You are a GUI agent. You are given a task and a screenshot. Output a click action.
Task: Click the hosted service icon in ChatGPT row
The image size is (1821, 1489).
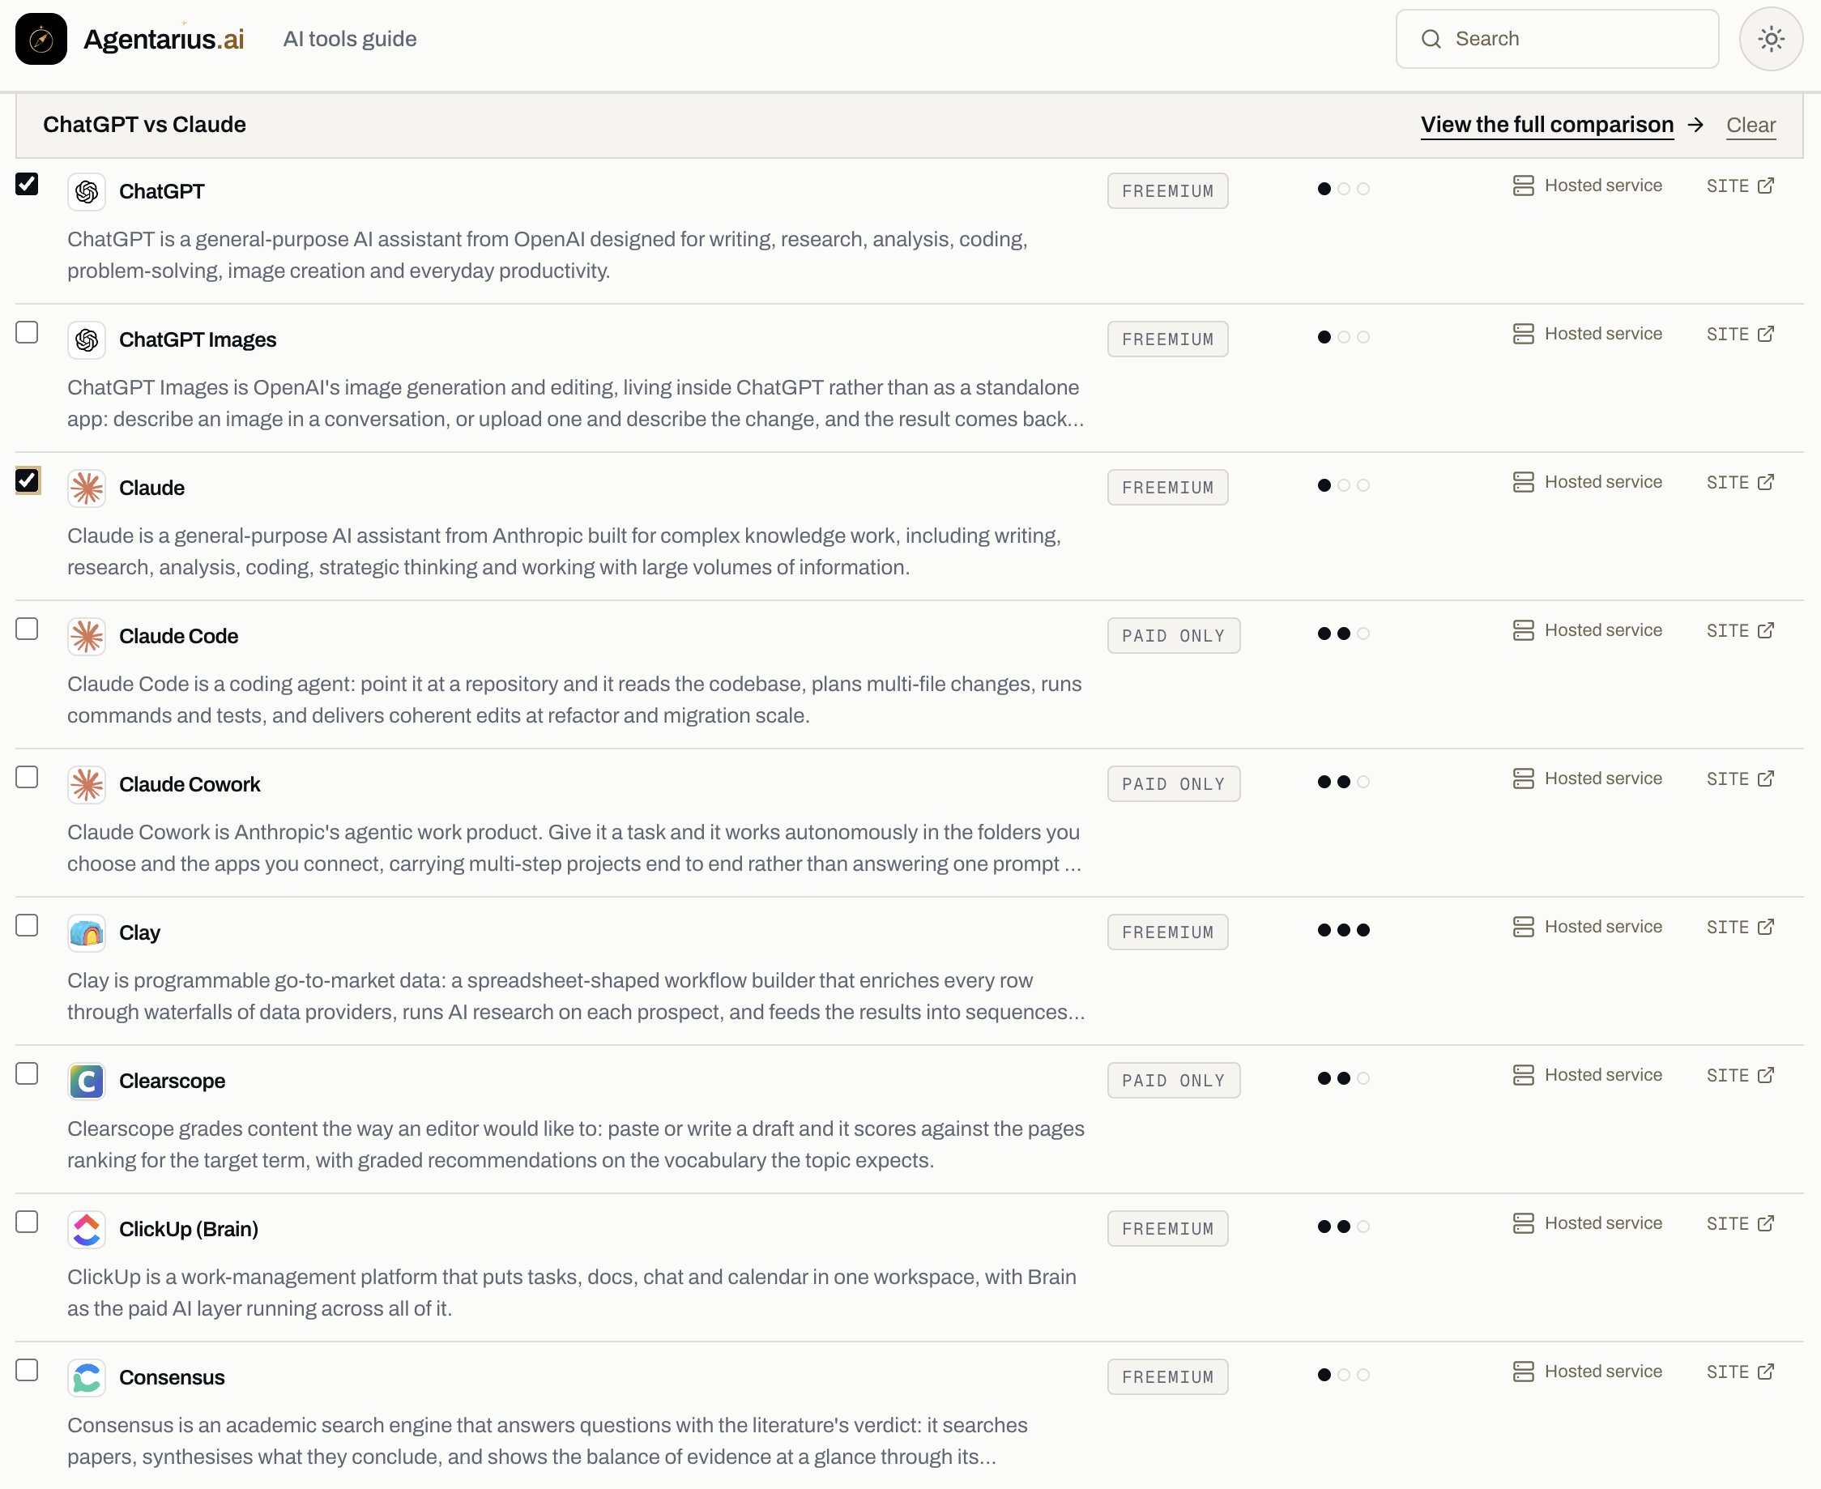(x=1524, y=186)
